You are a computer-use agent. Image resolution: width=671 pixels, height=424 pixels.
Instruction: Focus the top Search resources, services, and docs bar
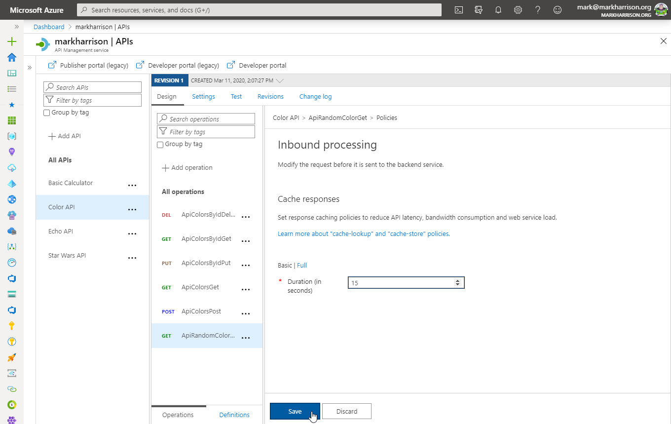pos(259,10)
